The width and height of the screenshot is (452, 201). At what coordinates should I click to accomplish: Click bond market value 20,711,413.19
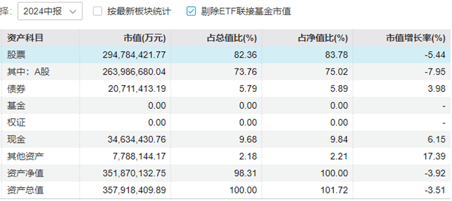pos(137,89)
